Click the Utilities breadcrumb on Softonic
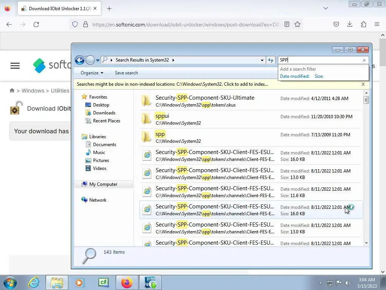Viewport: 386px width, 290px height. coord(60,91)
